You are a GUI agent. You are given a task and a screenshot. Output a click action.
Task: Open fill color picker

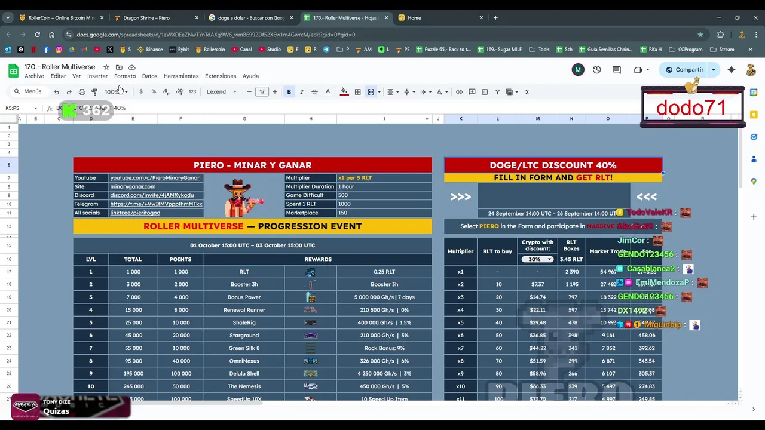(x=344, y=92)
